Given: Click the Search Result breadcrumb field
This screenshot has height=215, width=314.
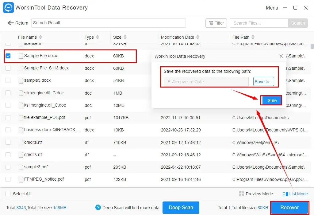Looking at the screenshot, I should click(x=108, y=23).
